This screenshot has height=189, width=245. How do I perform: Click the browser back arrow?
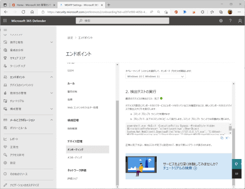(x=6, y=12)
